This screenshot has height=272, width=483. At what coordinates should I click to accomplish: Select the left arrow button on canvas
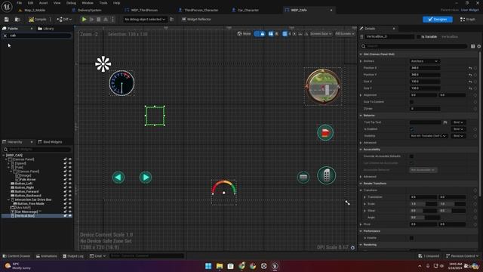click(118, 178)
